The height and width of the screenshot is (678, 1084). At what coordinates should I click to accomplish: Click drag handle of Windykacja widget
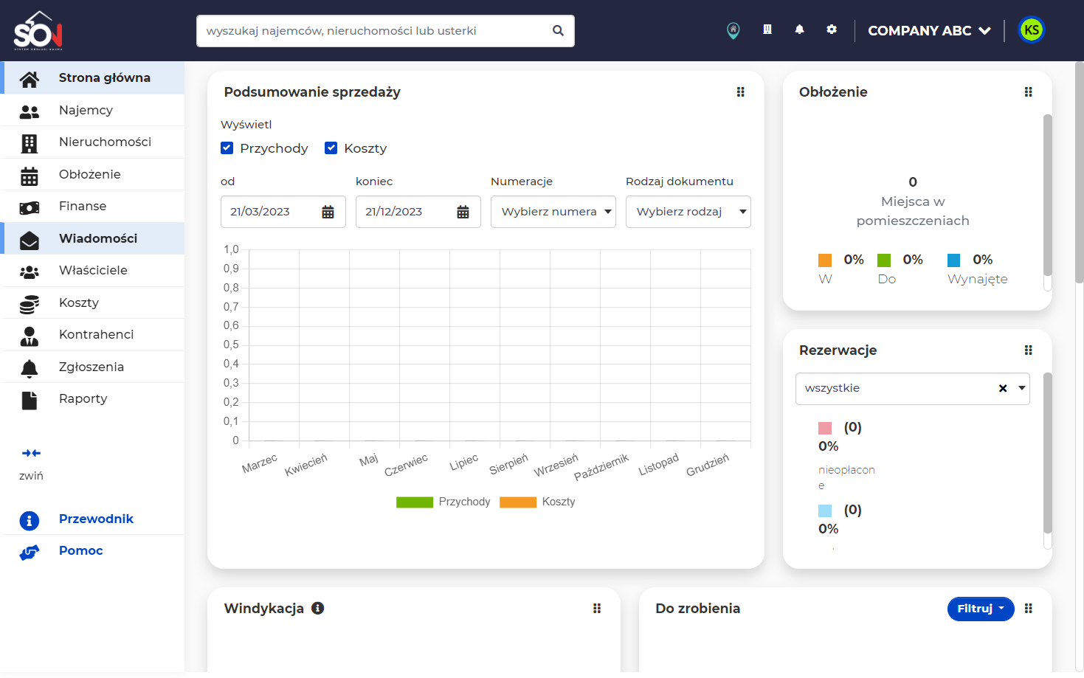[x=597, y=609]
